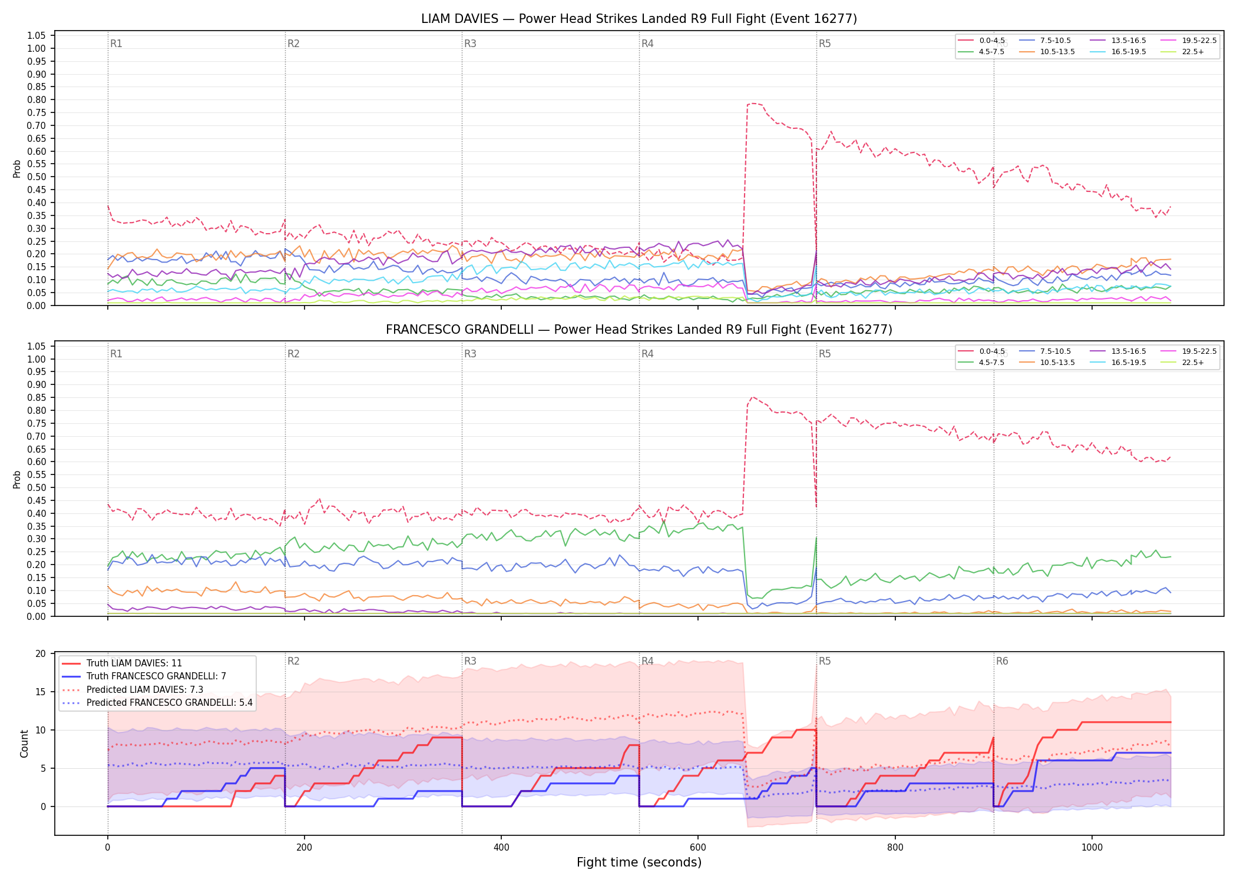
Task: Click y-axis tick label 20 on Count chart
Action: pyautogui.click(x=41, y=653)
